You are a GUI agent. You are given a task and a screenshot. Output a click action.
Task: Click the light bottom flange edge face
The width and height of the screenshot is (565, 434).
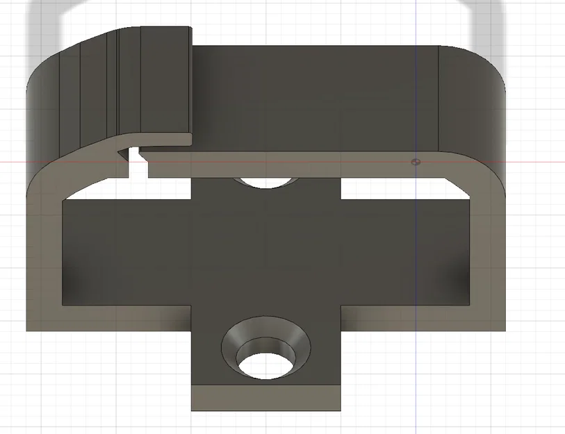pos(266,398)
